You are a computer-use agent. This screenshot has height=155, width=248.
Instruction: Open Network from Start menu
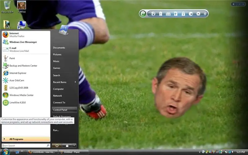pyautogui.click(x=64, y=96)
